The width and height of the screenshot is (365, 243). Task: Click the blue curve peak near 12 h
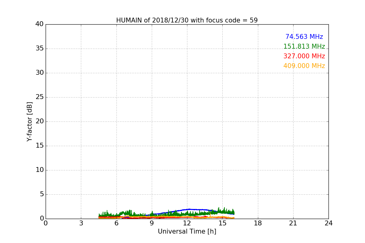(189, 209)
